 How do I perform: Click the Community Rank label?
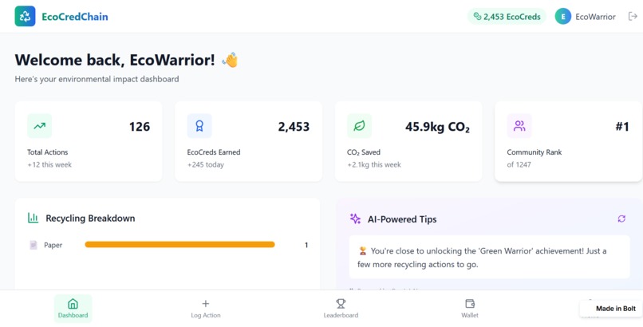pos(535,152)
